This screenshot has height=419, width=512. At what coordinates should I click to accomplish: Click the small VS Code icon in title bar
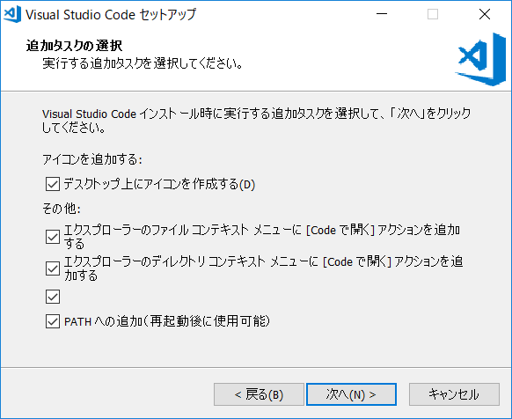pos(12,14)
